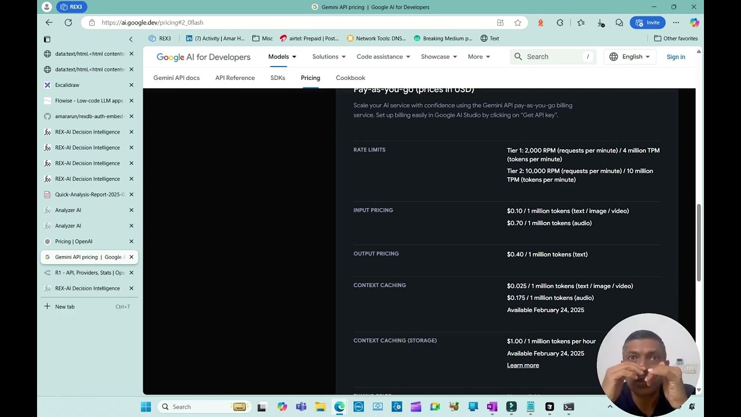
Task: Open the workspace chat icon
Action: point(619,23)
